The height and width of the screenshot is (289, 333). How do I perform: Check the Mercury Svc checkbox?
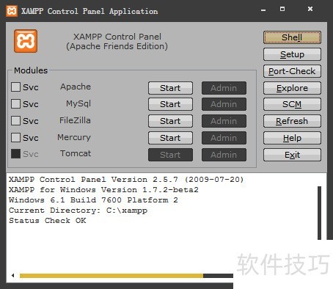[15, 137]
